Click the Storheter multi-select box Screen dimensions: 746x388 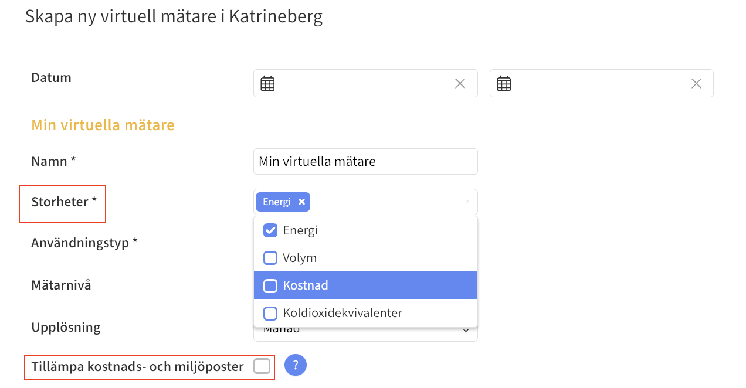point(387,202)
